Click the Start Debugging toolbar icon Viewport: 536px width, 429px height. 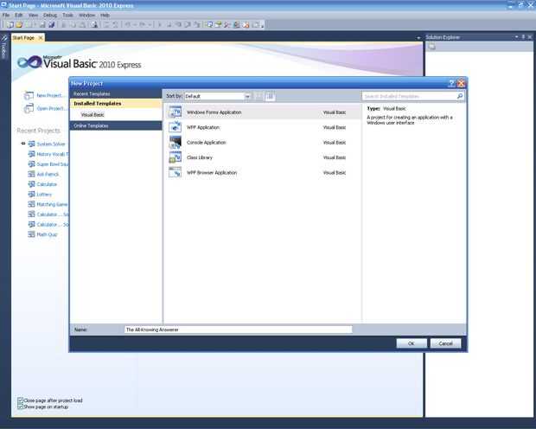(160, 24)
